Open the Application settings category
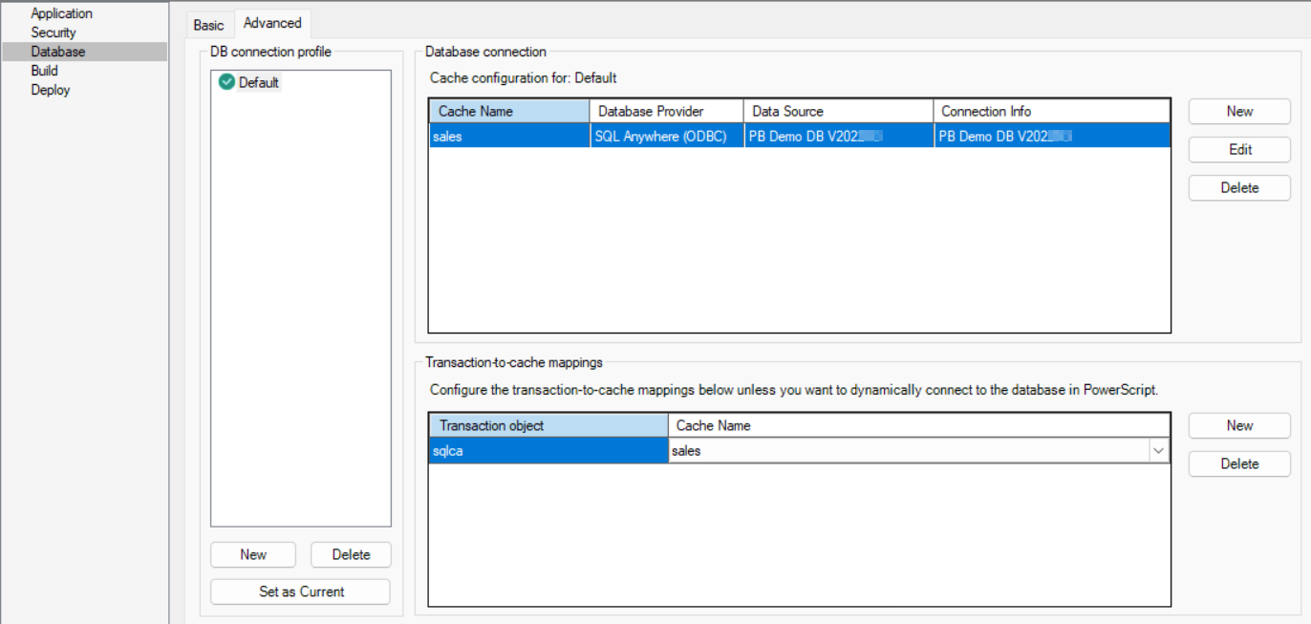Screen dimensions: 1311x624 point(61,13)
